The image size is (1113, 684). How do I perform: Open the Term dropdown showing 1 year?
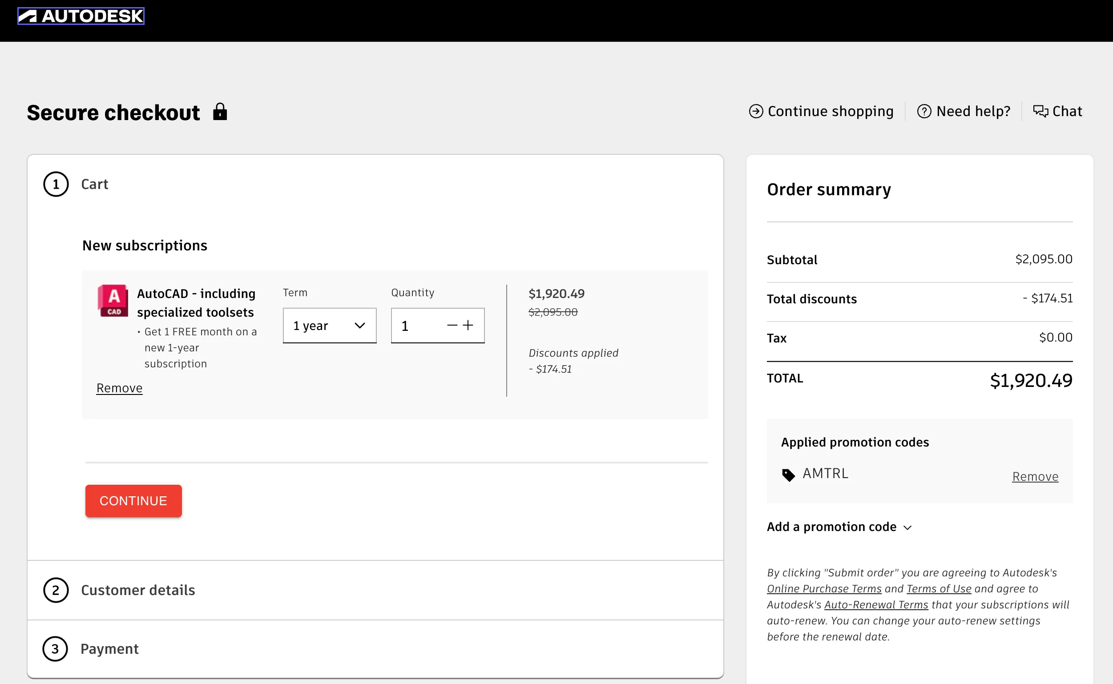point(329,326)
